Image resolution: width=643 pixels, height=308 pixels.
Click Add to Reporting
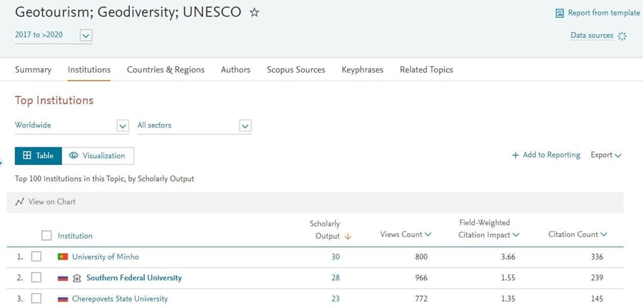546,155
